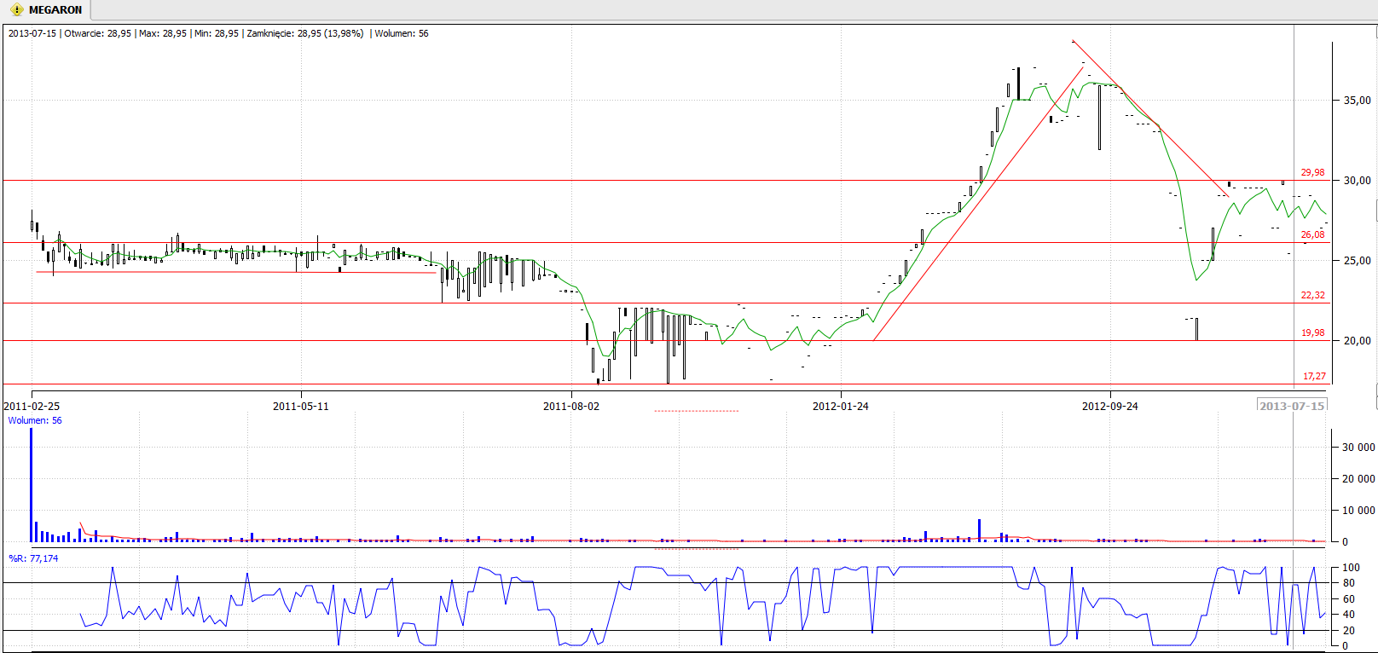Click the 2013-07-15 date cursor label

1292,406
